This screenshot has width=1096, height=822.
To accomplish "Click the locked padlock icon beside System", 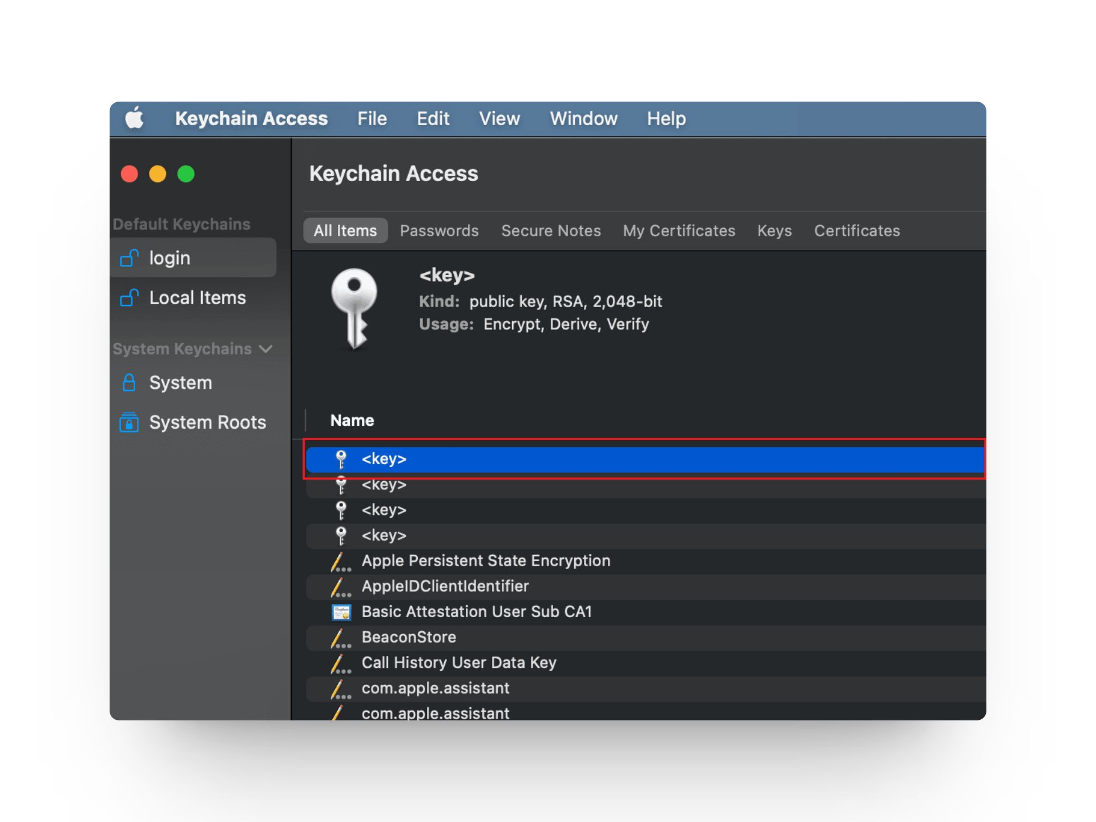I will [x=129, y=382].
